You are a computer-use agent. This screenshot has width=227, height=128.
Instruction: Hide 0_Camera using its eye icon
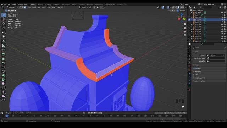222,13
